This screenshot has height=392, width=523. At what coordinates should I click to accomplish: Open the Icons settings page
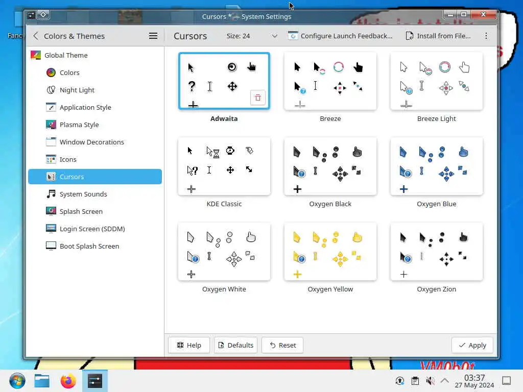click(95, 159)
